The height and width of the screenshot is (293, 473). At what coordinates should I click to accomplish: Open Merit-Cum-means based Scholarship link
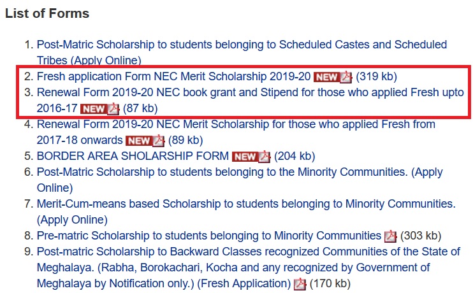246,204
